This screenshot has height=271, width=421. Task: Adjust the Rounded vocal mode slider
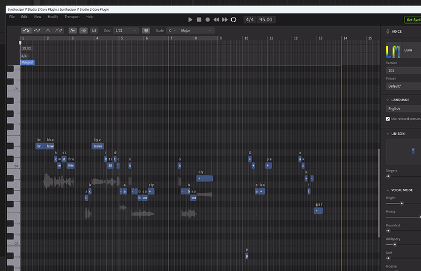[388, 231]
